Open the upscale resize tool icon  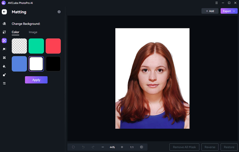pyautogui.click(x=4, y=75)
